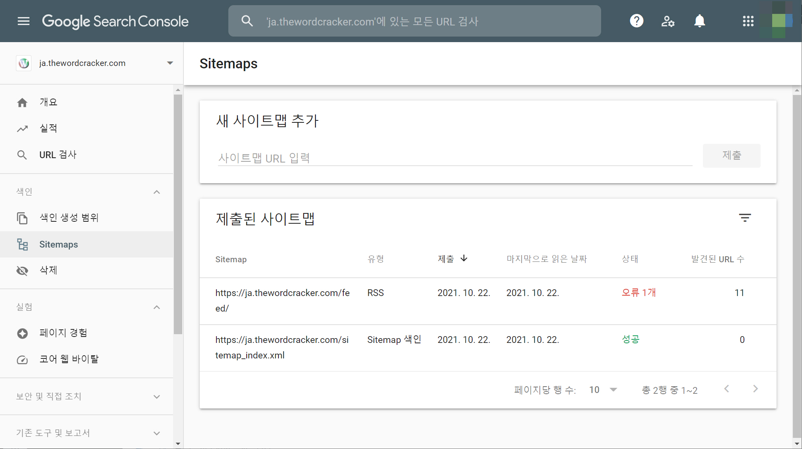
Task: Open the hamburger main menu
Action: pyautogui.click(x=23, y=21)
